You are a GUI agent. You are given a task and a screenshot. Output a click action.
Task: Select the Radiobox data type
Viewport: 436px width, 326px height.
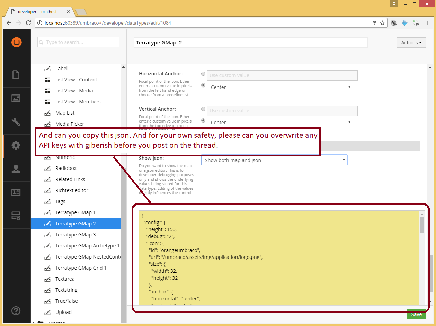[x=66, y=168]
